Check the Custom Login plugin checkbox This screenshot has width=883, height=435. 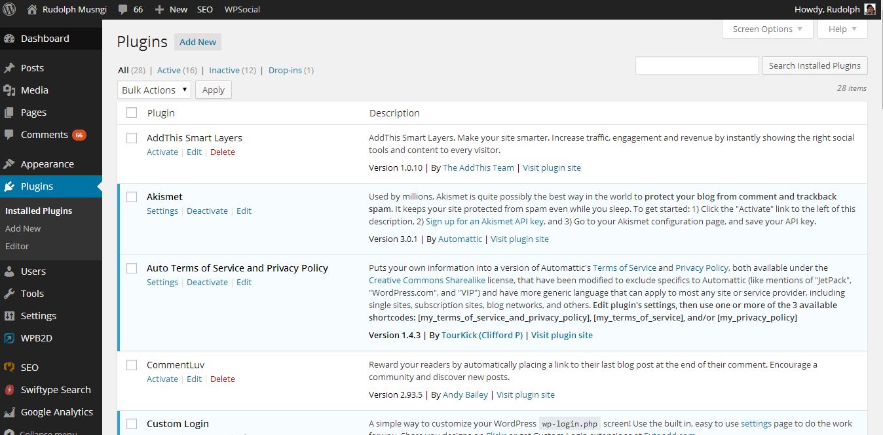(132, 424)
